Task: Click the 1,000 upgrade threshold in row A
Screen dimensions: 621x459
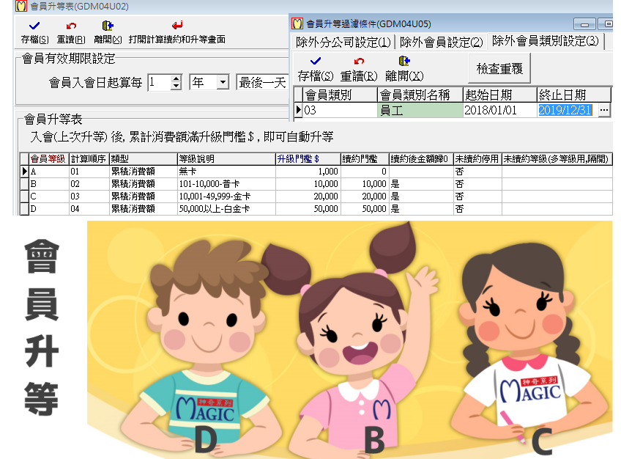Action: click(x=308, y=172)
